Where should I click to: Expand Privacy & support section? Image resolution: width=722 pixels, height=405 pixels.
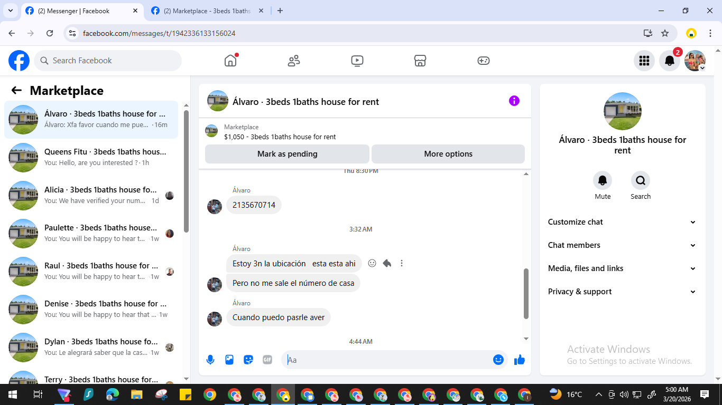tap(622, 292)
